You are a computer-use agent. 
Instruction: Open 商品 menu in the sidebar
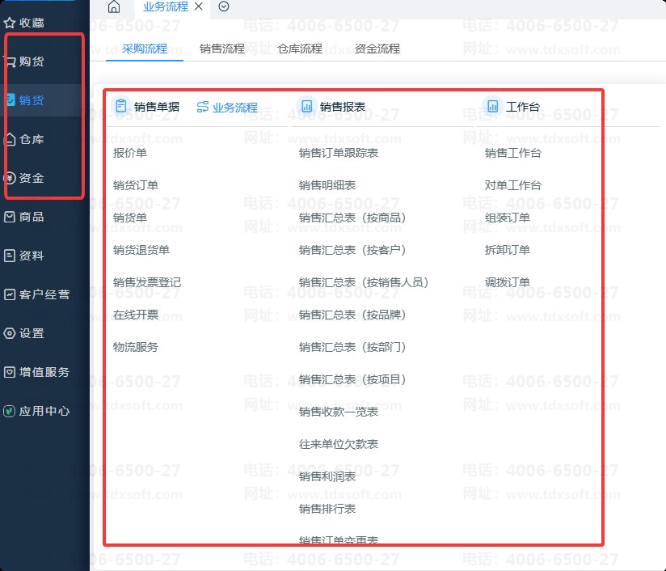click(x=32, y=217)
